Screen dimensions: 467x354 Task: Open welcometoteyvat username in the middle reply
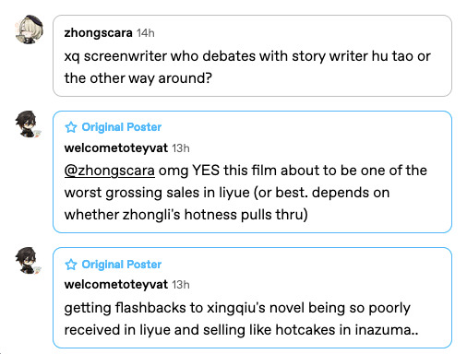116,148
